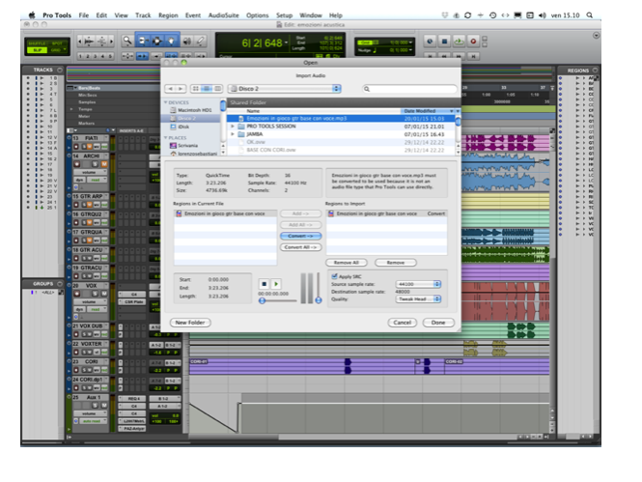Open the Disco 2 location dropdown
Image resolution: width=642 pixels, height=482 pixels.
(285, 89)
